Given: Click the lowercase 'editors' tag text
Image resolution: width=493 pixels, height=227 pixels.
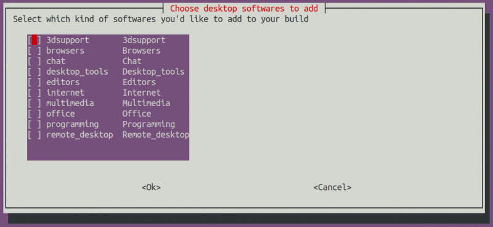Looking at the screenshot, I should pos(63,82).
